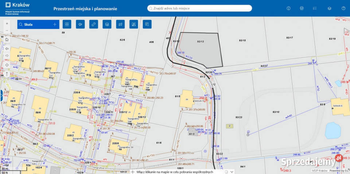Click the building labeled Sołówki 6

[x=341, y=107]
